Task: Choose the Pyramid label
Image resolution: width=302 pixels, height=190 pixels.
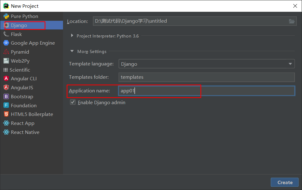Action: pyautogui.click(x=20, y=52)
